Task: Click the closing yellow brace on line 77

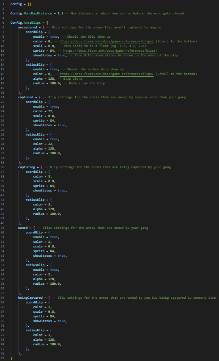Action: (x=11, y=358)
